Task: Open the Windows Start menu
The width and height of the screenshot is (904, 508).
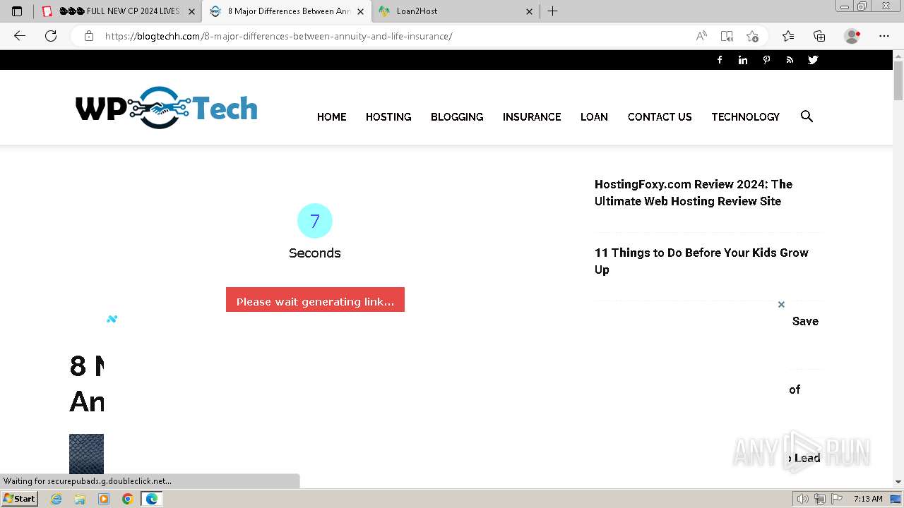Action: click(x=19, y=499)
